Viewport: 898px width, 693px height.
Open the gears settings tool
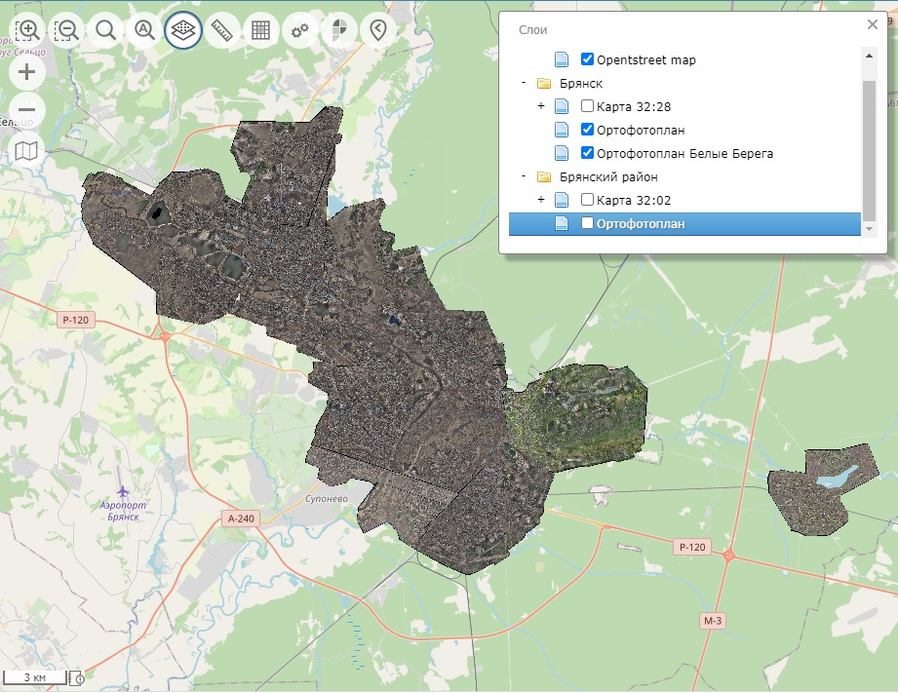pyautogui.click(x=299, y=30)
